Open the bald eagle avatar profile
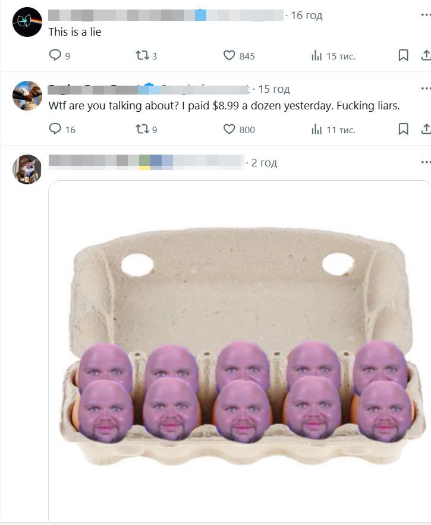Screen dimensions: 431x525 click(27, 95)
